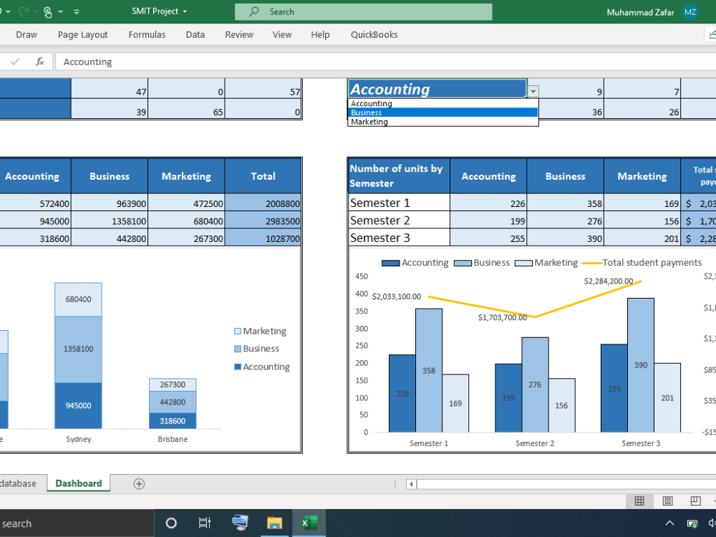Viewport: 716px width, 537px height.
Task: Open the cell's data validation dropdown arrow
Action: coord(533,89)
